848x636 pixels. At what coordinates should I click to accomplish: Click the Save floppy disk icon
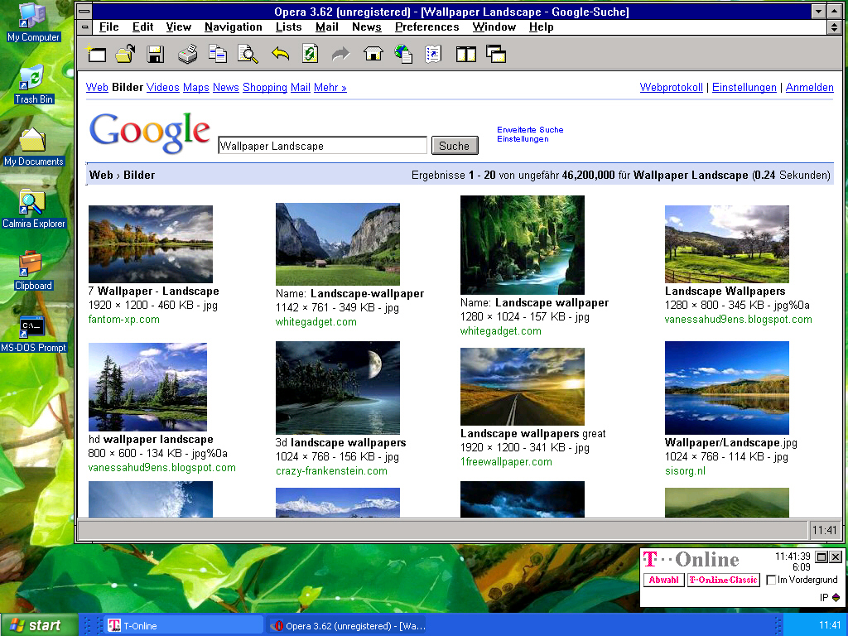pyautogui.click(x=156, y=54)
